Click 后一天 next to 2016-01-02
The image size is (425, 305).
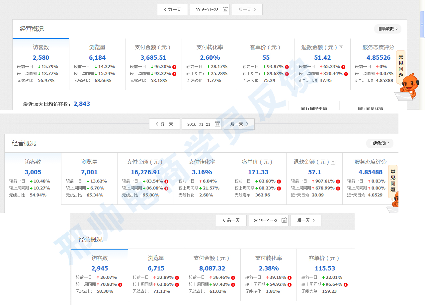tap(306, 220)
